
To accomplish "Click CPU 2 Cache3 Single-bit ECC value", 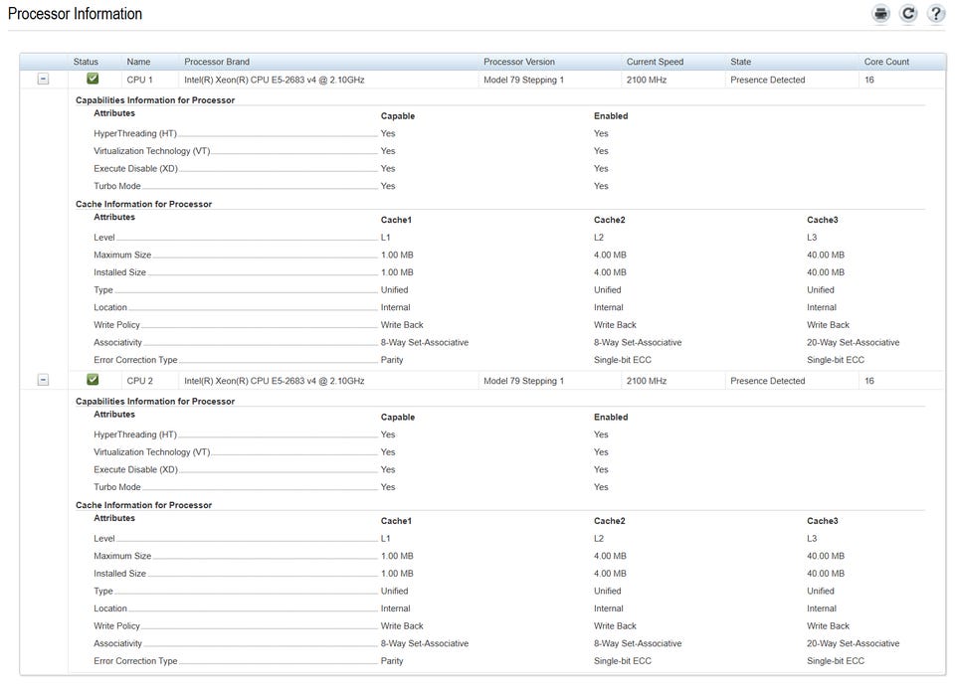I will coord(835,661).
